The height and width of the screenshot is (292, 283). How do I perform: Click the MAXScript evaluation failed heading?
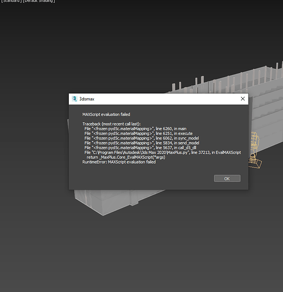tap(106, 114)
